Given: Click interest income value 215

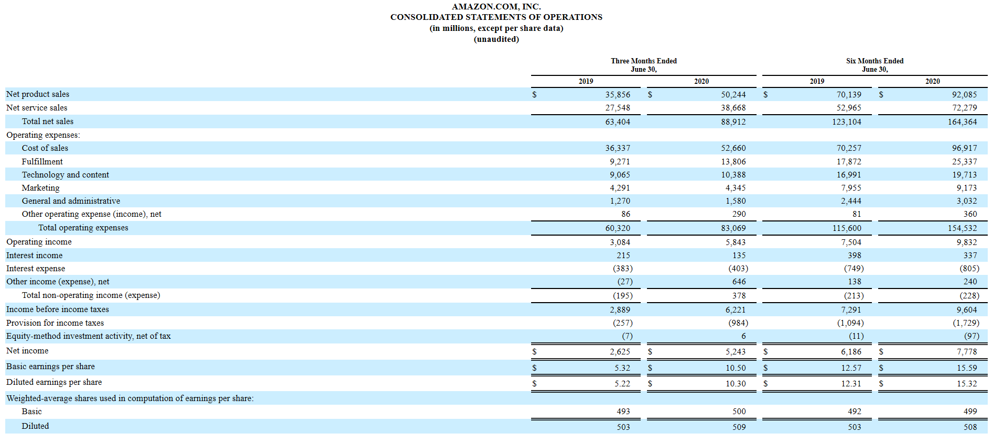Looking at the screenshot, I should click(623, 256).
